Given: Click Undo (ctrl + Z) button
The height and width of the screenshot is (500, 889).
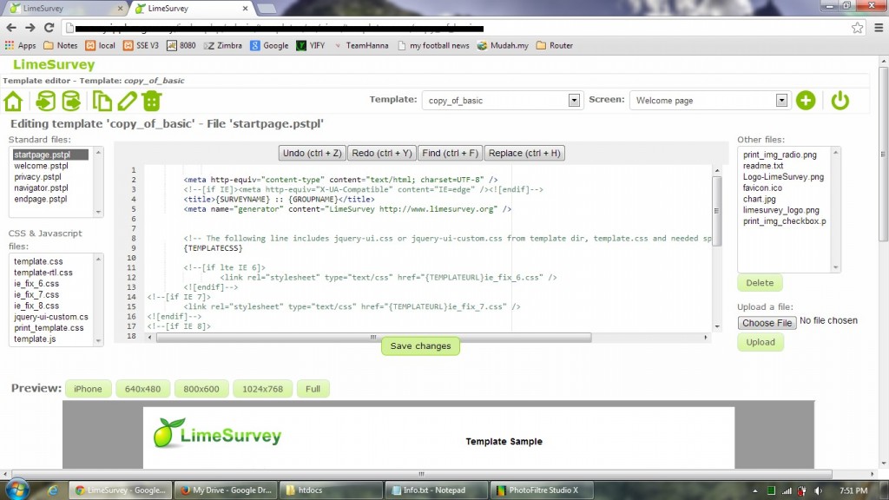Looking at the screenshot, I should [x=312, y=154].
